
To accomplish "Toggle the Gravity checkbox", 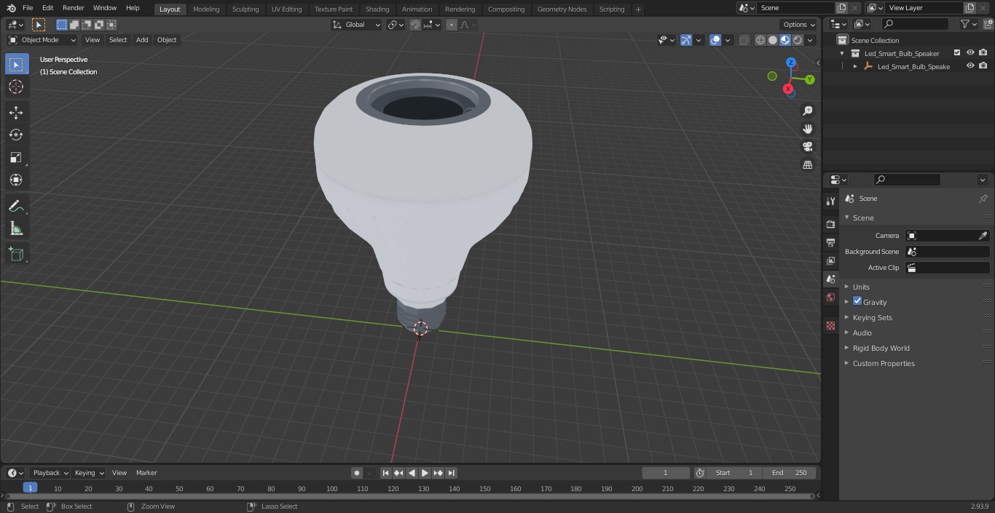I will coord(857,301).
